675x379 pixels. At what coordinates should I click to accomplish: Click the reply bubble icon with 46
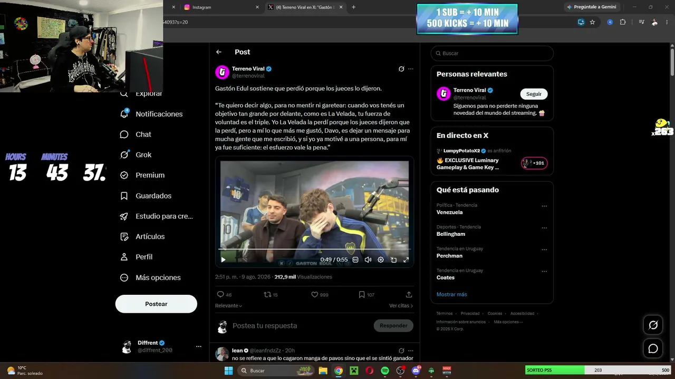[220, 295]
